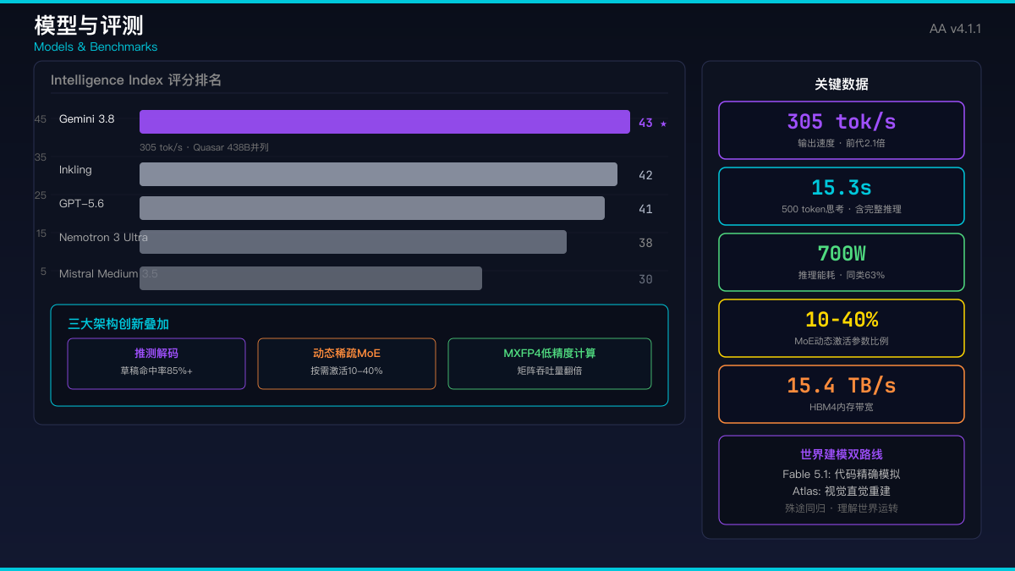Click the Mistral Medium 3.5 score bar
This screenshot has width=1015, height=571.
click(x=310, y=278)
